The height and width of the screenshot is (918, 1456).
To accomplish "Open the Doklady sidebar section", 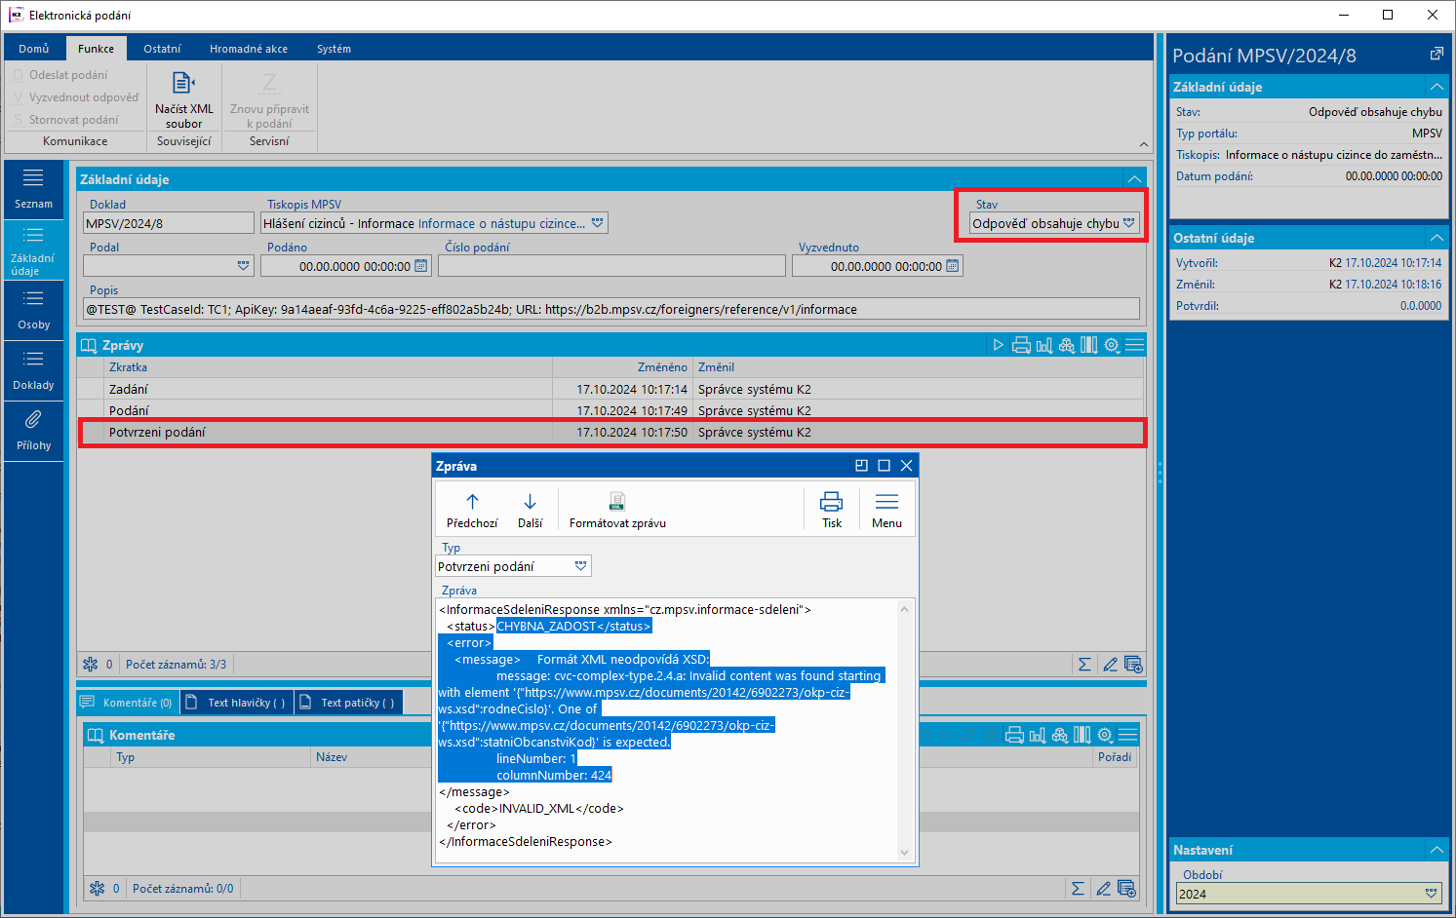I will 33,370.
